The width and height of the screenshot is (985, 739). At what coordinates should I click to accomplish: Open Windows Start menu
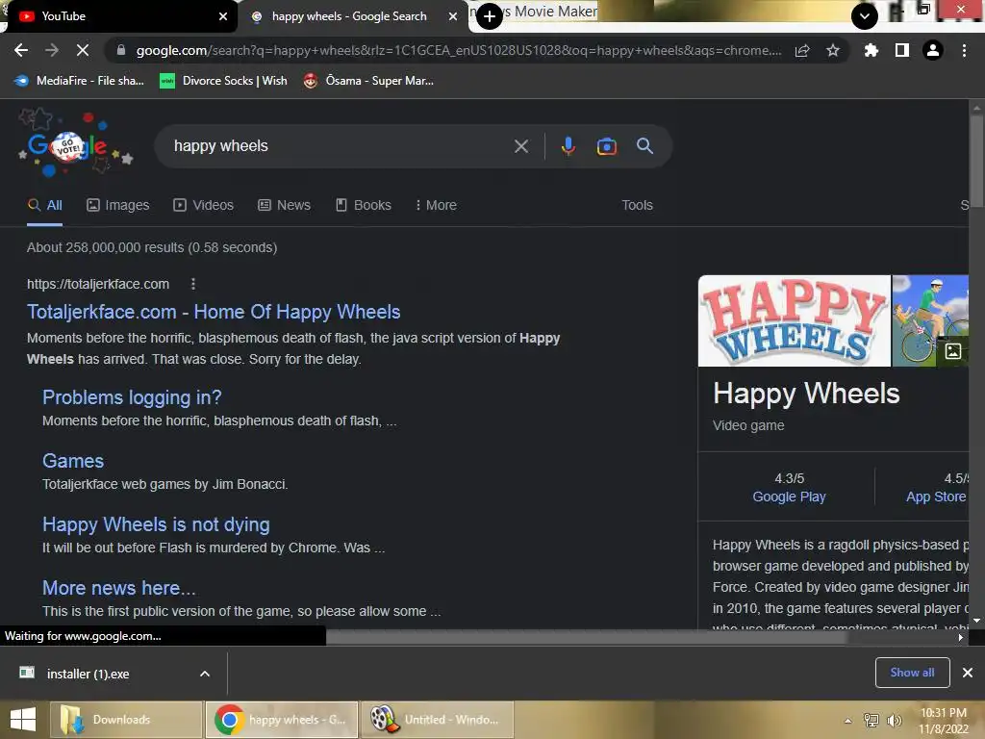[23, 720]
